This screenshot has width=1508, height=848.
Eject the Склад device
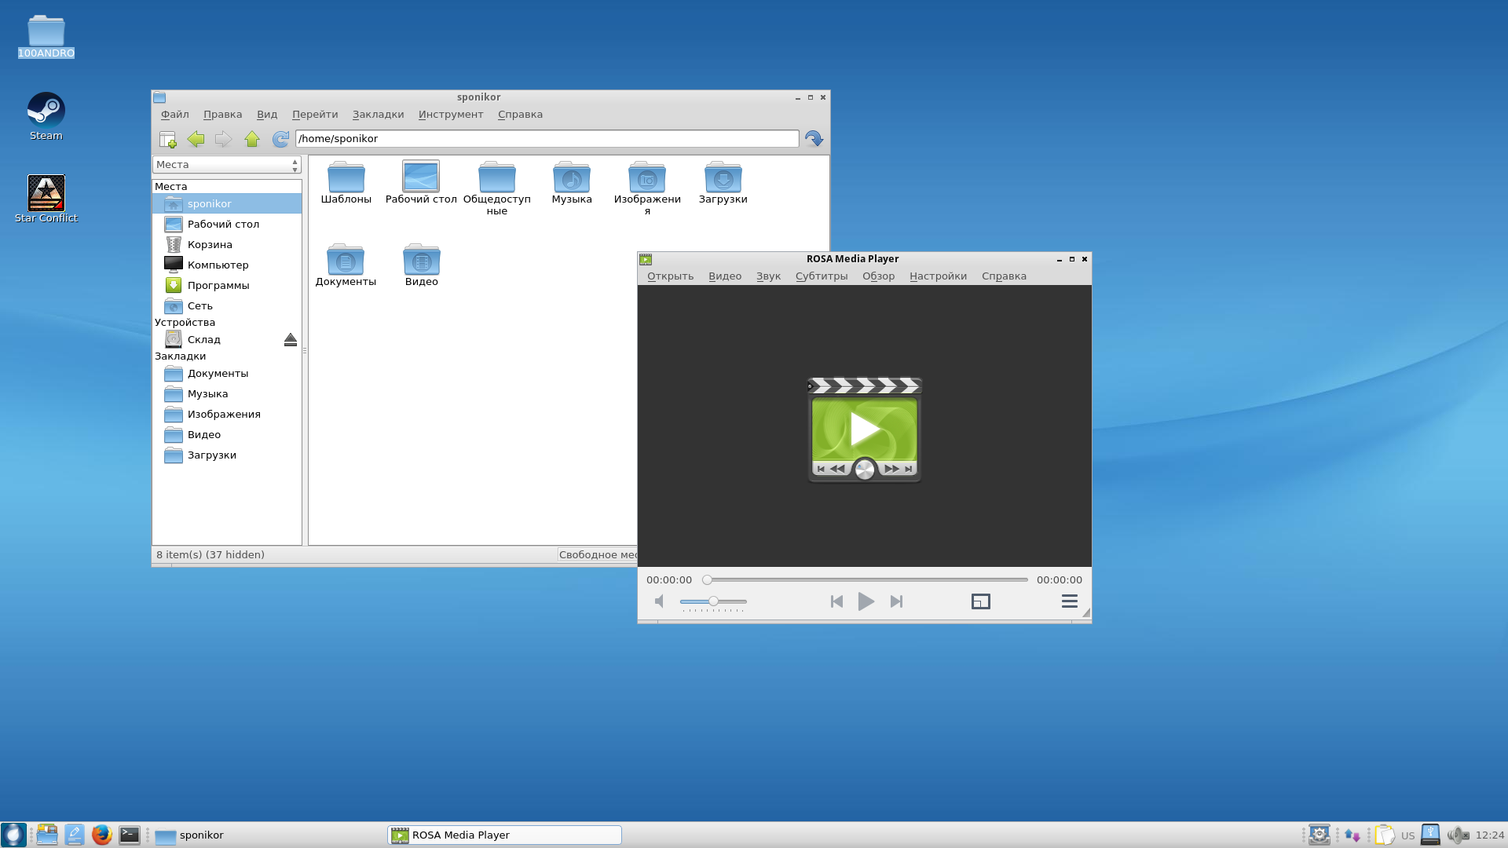290,339
